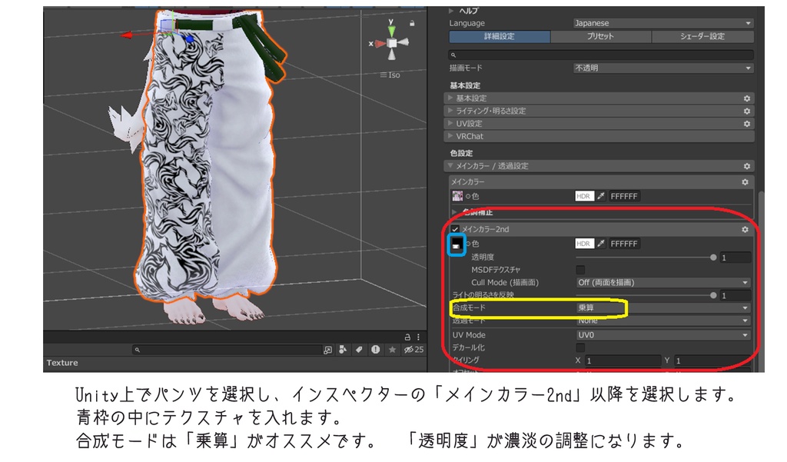
Task: Click the star favorites filter icon in search bar
Action: 393,350
